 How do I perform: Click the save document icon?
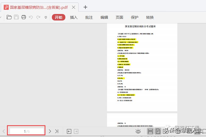[x=16, y=17]
